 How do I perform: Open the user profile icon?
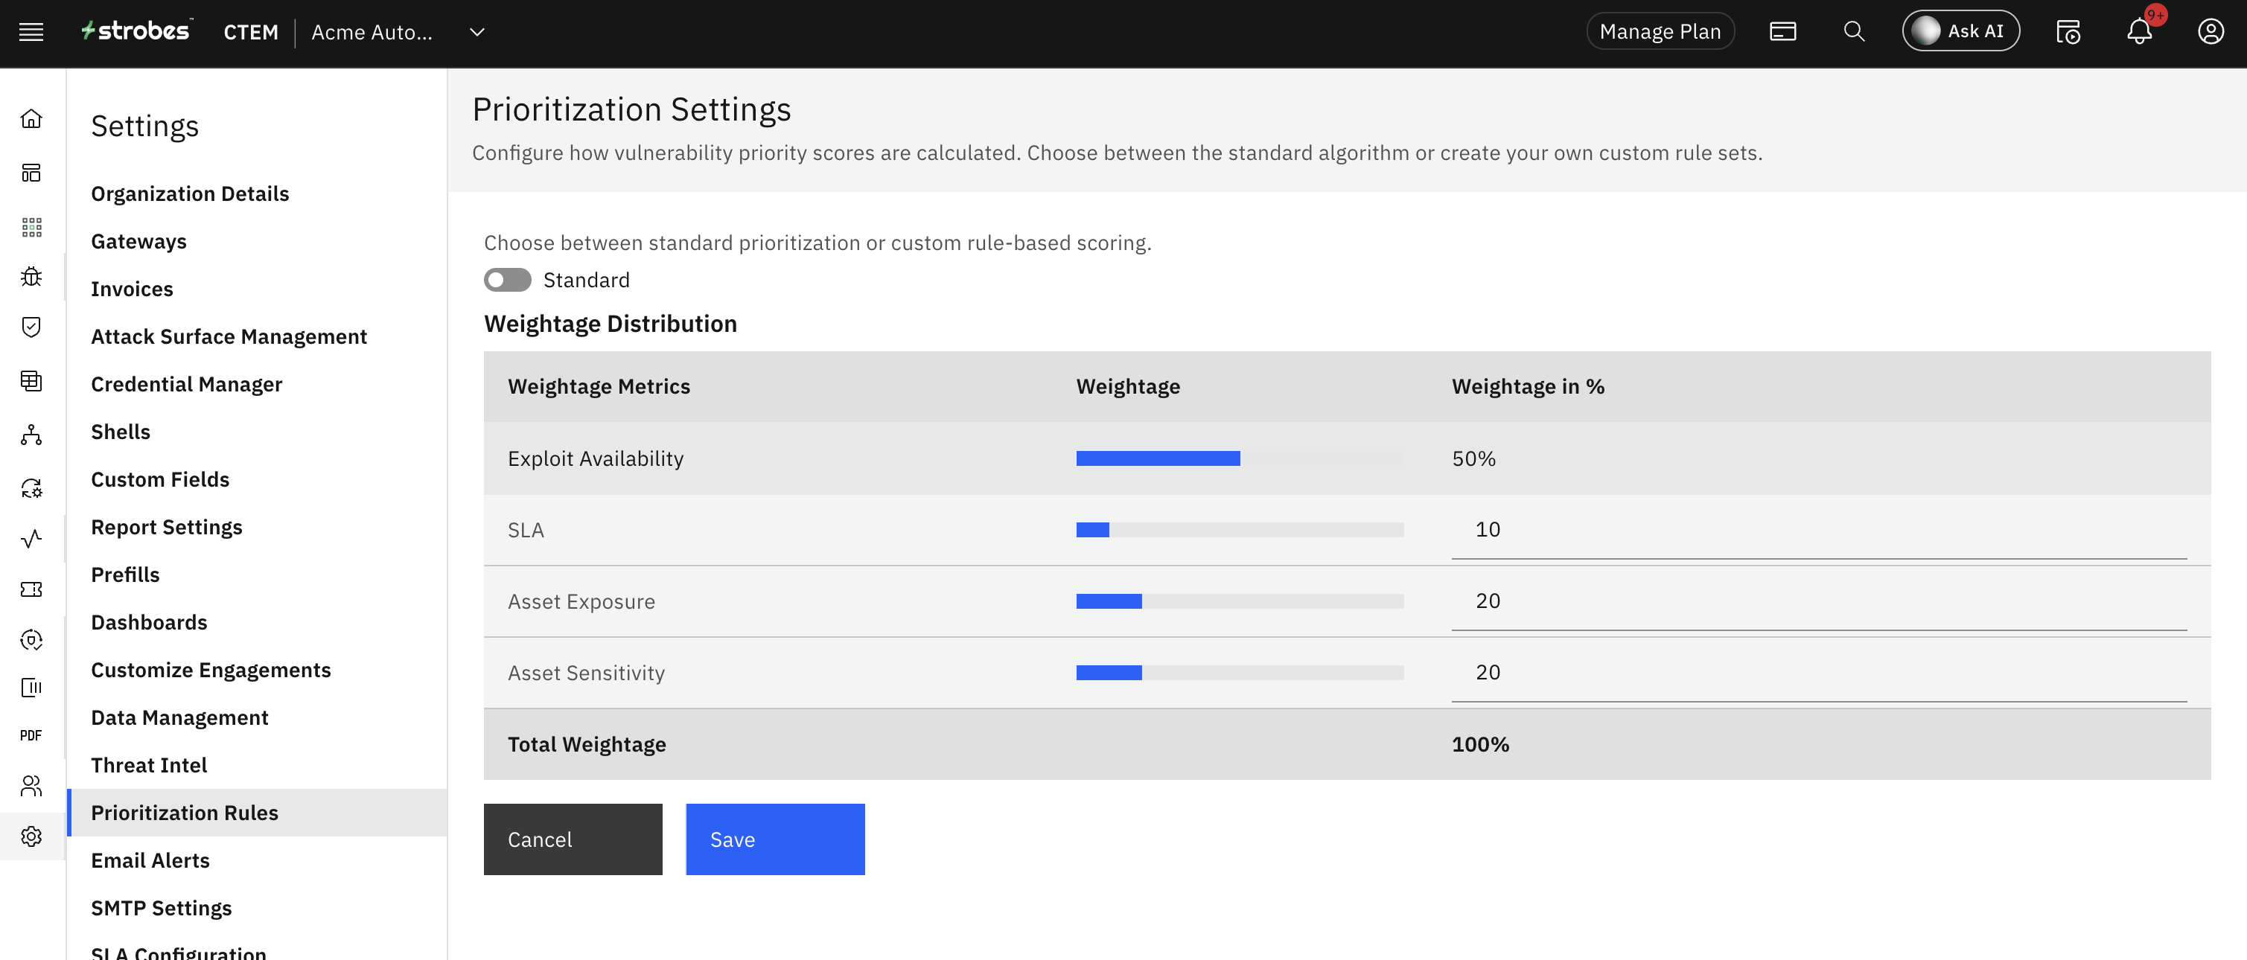[x=2210, y=32]
